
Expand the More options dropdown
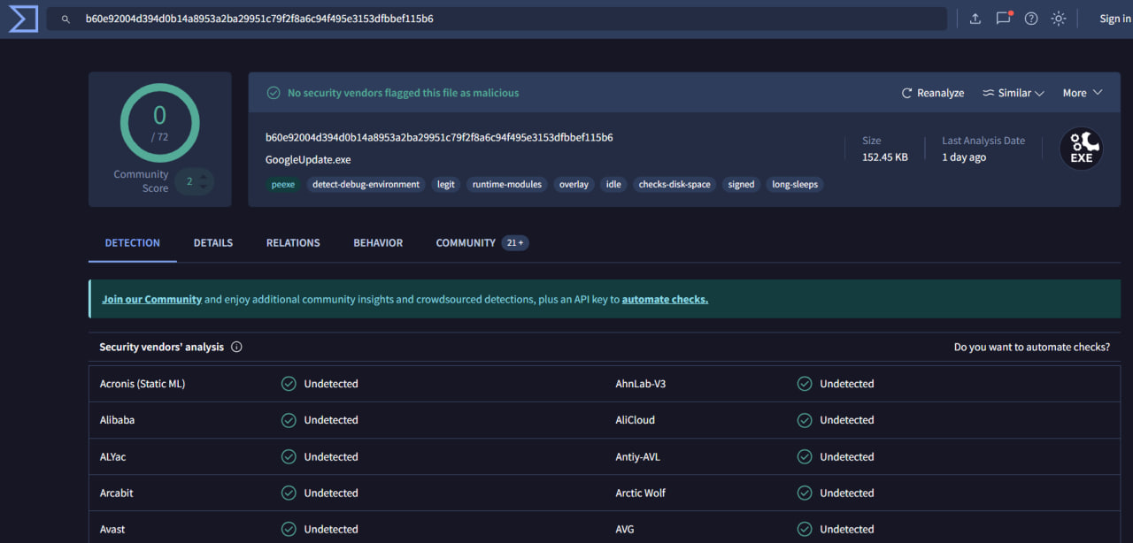[1081, 92]
